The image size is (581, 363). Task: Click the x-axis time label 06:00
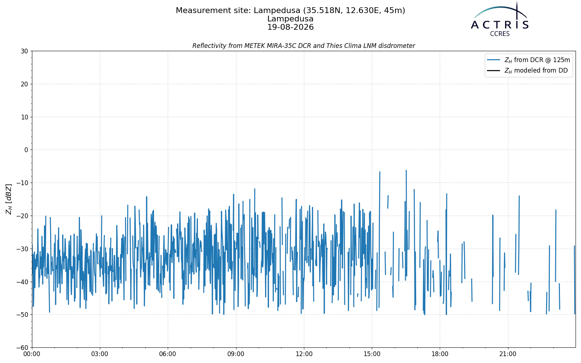(x=168, y=354)
